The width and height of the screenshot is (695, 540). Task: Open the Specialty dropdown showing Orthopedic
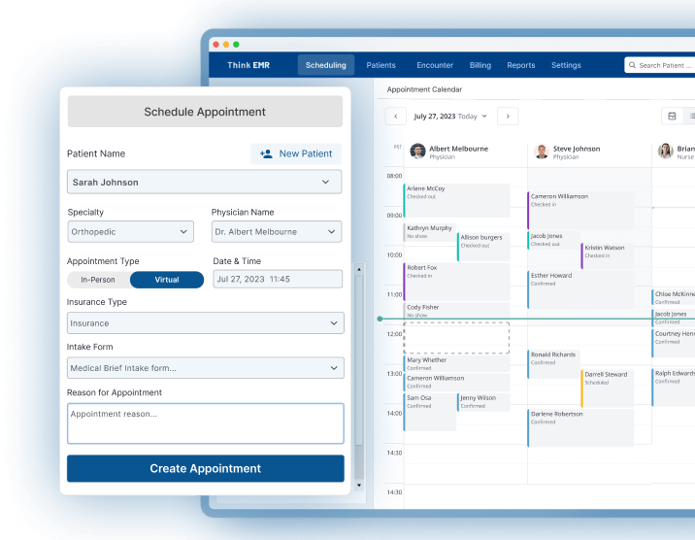click(x=131, y=231)
